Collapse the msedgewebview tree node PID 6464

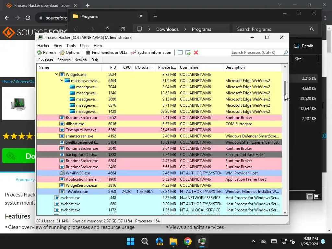click(62, 80)
